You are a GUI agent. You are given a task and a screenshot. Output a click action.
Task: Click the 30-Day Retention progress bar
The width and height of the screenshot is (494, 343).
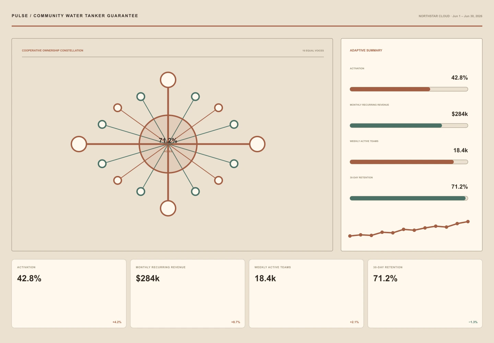click(x=409, y=198)
